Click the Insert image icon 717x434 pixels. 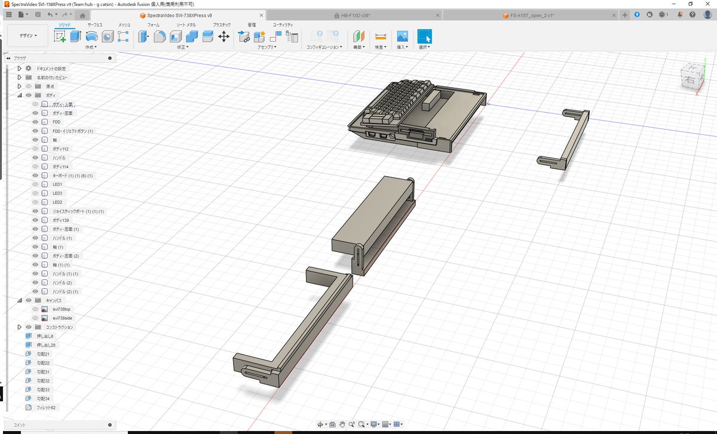click(402, 36)
